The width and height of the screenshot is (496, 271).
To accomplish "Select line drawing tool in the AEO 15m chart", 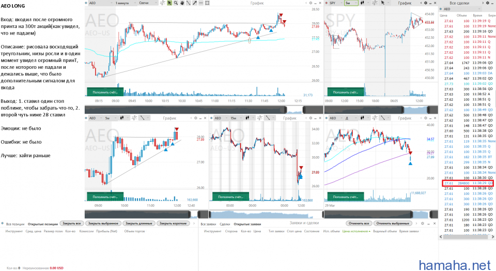I will (x=268, y=118).
